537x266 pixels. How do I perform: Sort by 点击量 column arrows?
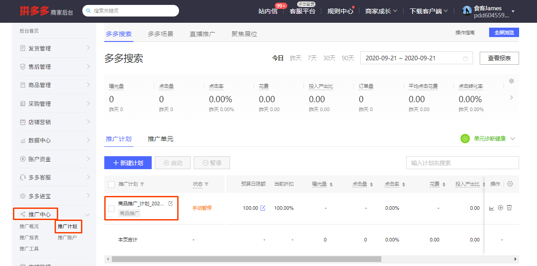click(x=371, y=184)
